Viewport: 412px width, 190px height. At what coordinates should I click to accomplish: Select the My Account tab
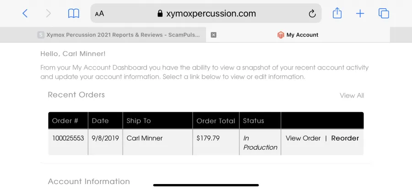coord(298,35)
